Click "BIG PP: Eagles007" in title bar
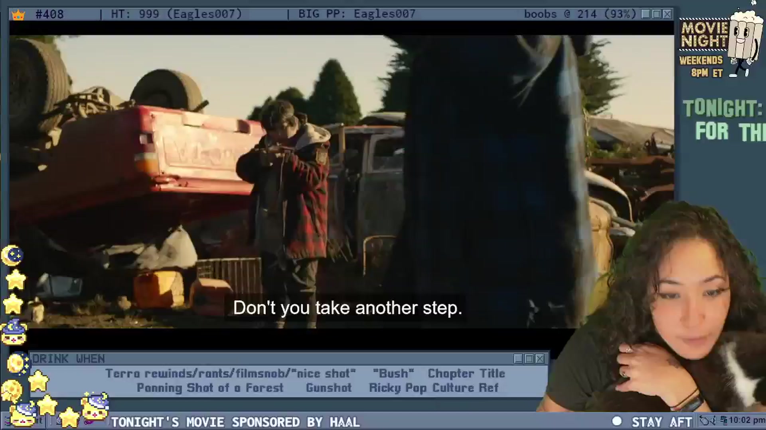Image resolution: width=766 pixels, height=430 pixels. (357, 14)
